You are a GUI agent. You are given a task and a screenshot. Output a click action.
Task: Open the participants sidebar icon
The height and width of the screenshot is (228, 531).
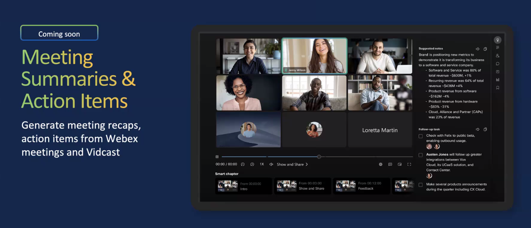coord(498,56)
